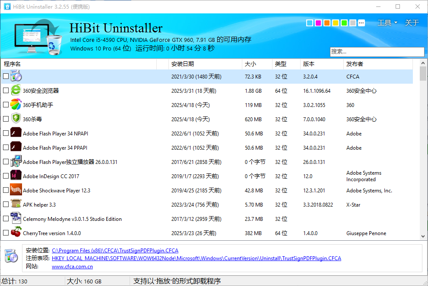The image size is (428, 286).
Task: Check the box for 360安全浏览器
Action: tap(6, 90)
